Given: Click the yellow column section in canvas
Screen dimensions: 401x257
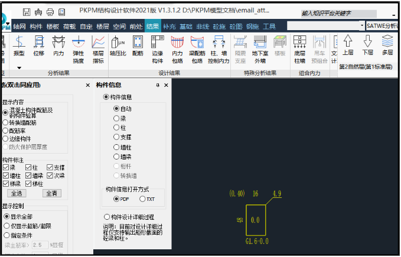Looking at the screenshot, I should pos(256,220).
